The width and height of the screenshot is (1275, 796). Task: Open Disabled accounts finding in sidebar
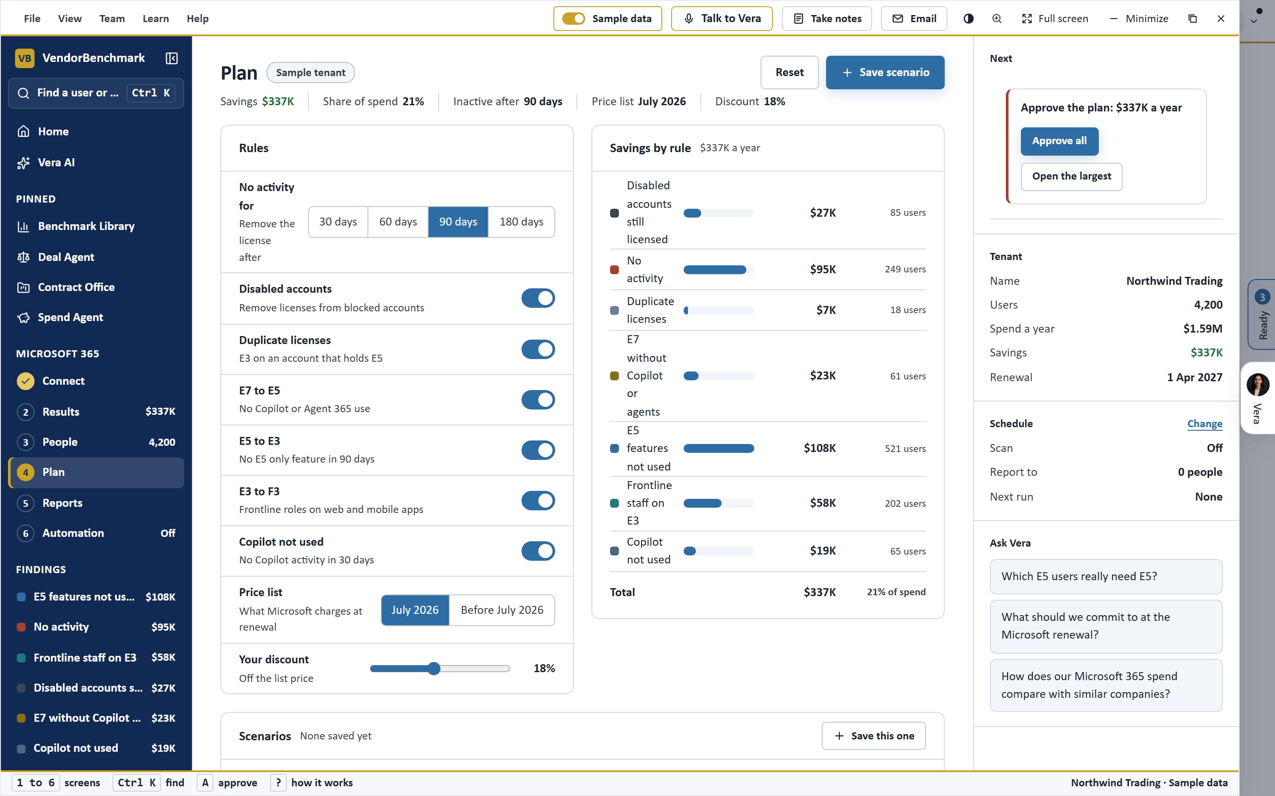[x=96, y=688]
